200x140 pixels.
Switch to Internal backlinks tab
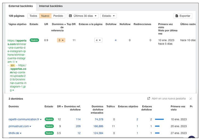point(51,6)
